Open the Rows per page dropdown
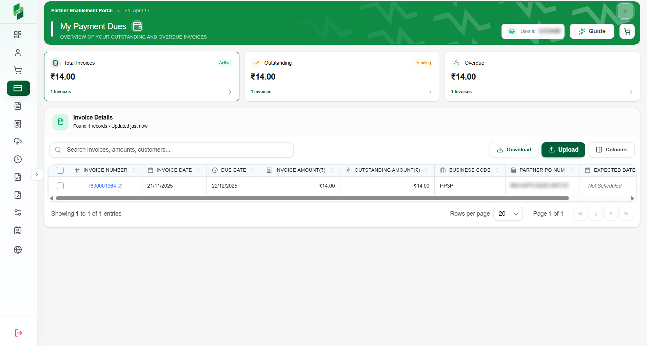The width and height of the screenshot is (651, 346). 508,214
